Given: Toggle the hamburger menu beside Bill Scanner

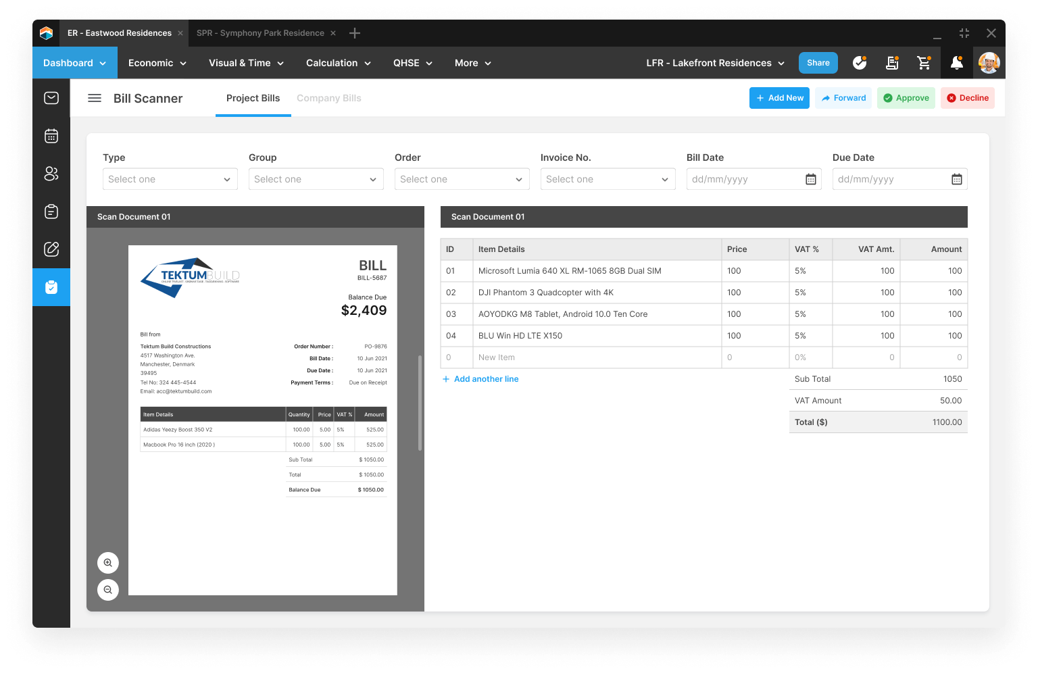Looking at the screenshot, I should point(95,98).
